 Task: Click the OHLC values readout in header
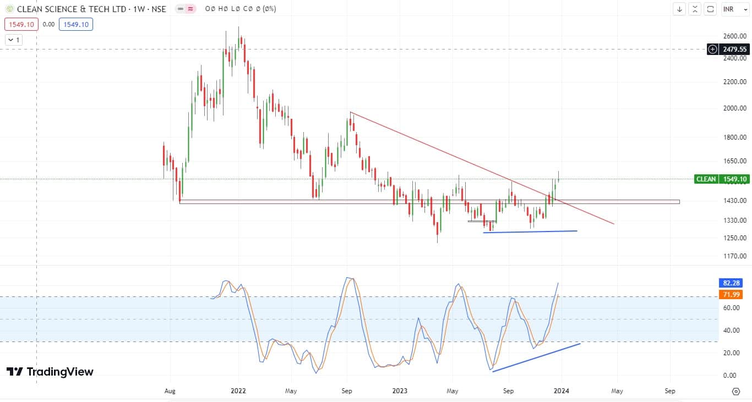click(241, 9)
